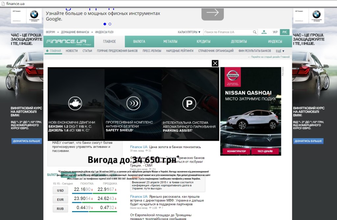The image size is (337, 220).
Task: Click the USD buy rate 22.1690
Action: (83, 189)
